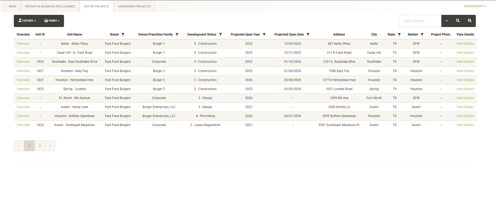Open Overview for Keller - Keller Pkwy

pos(23,44)
